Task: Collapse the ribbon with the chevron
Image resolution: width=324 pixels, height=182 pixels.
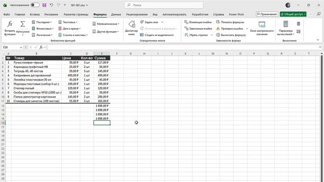Action: 318,39
